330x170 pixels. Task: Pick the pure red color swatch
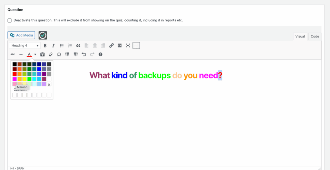tap(15, 74)
